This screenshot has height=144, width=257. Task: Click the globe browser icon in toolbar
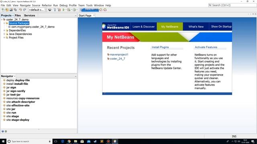click(50, 10)
